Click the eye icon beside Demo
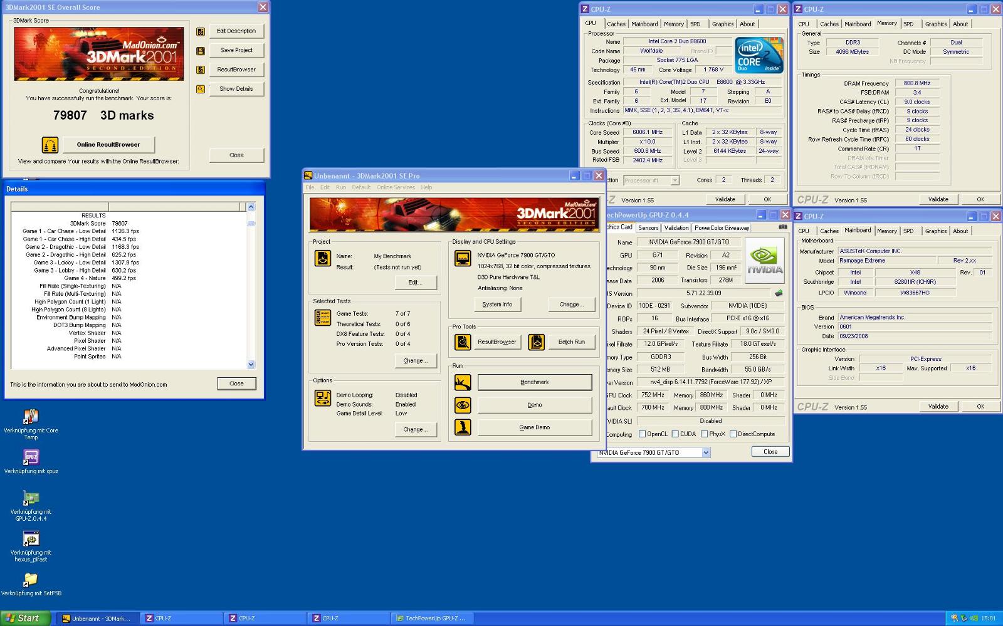 click(463, 405)
